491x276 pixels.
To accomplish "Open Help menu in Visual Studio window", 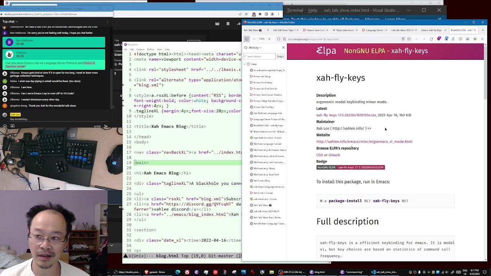I will (x=313, y=10).
